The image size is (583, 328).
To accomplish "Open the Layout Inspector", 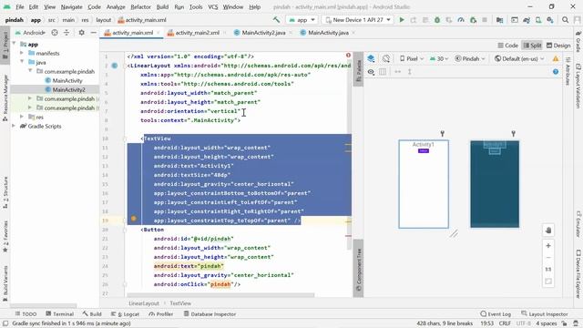I will [x=545, y=313].
